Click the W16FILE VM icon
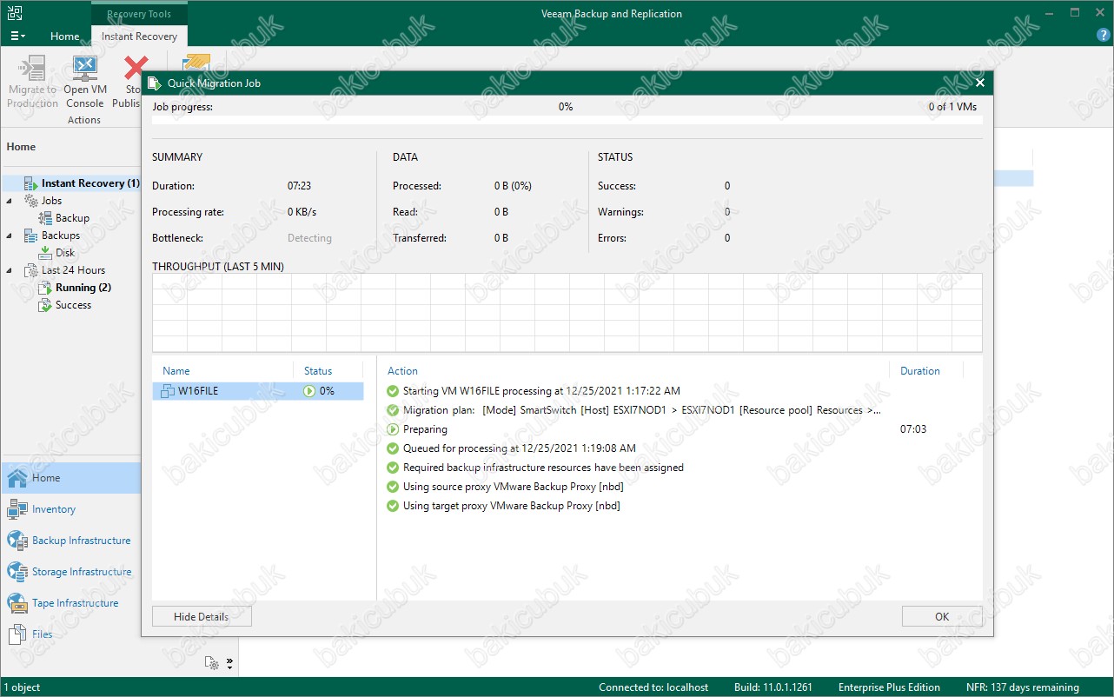 coord(168,391)
